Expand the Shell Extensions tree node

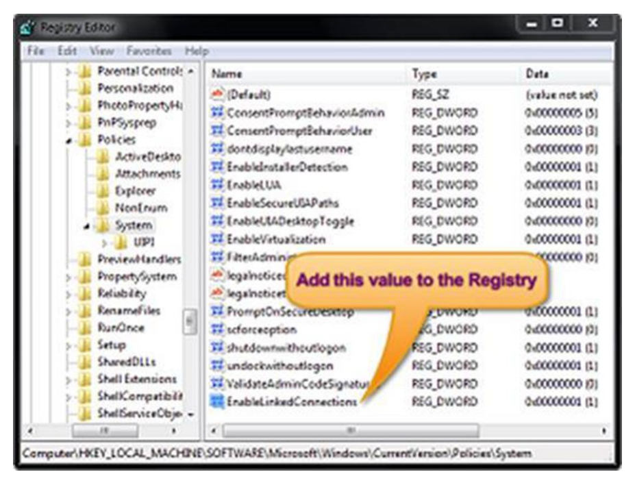click(69, 380)
